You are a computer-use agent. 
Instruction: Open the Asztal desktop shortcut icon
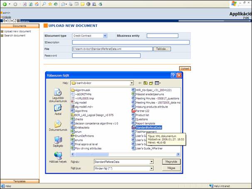[58, 108]
